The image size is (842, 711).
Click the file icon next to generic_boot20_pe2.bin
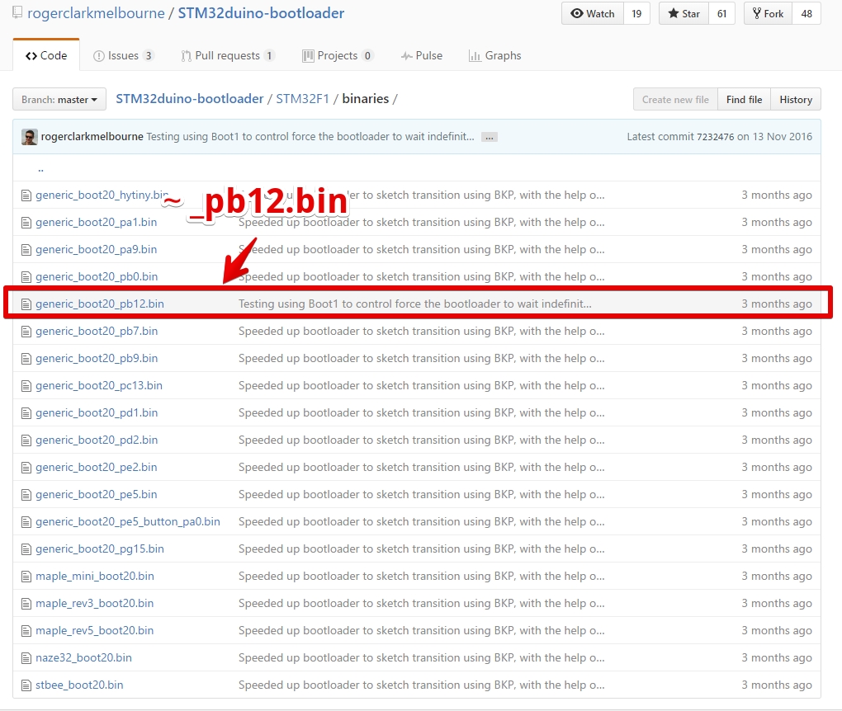pos(26,468)
